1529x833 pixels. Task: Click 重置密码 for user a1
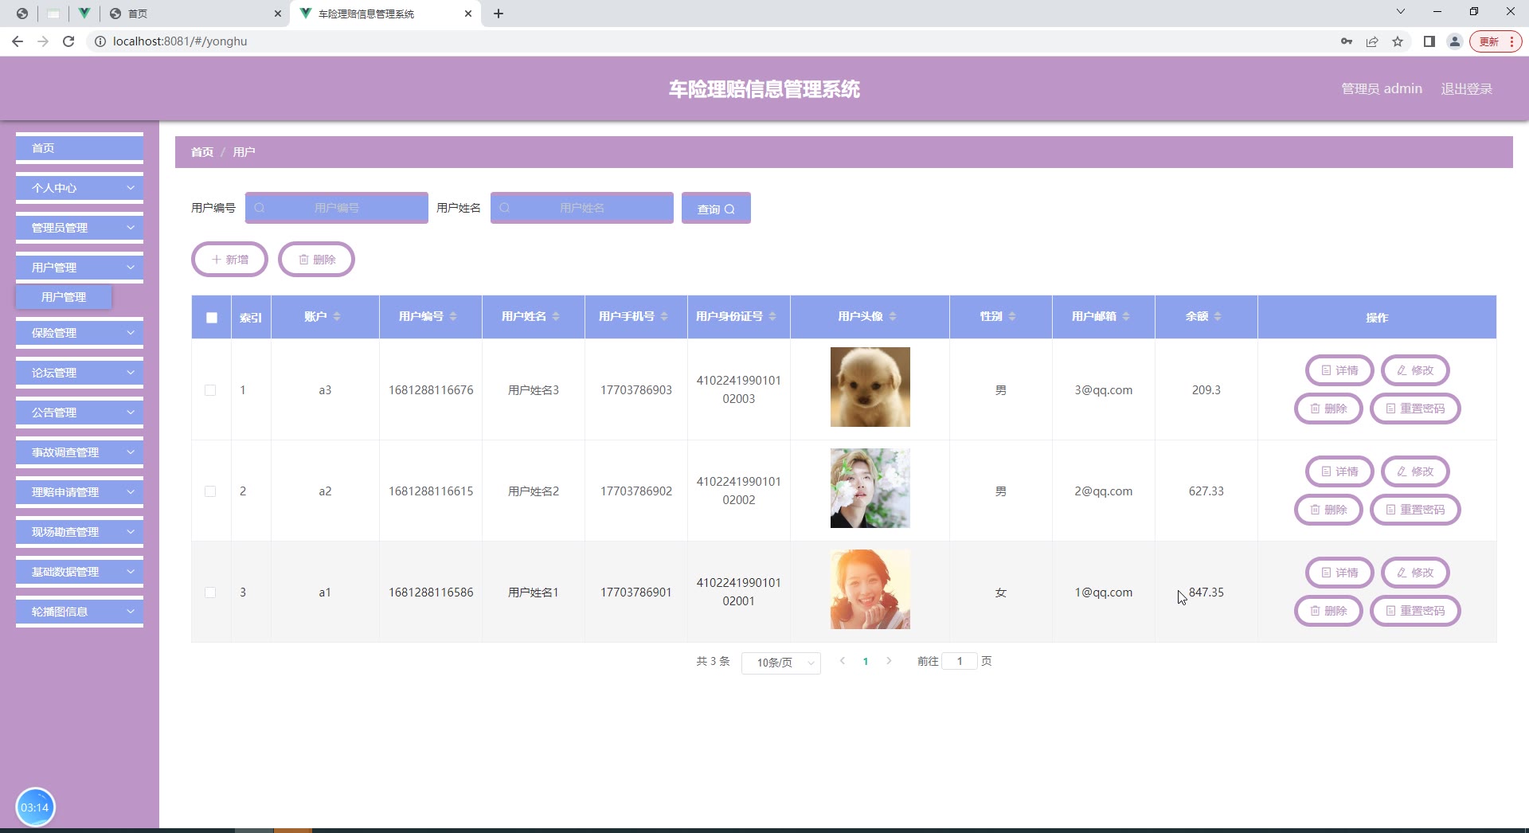[x=1415, y=611]
